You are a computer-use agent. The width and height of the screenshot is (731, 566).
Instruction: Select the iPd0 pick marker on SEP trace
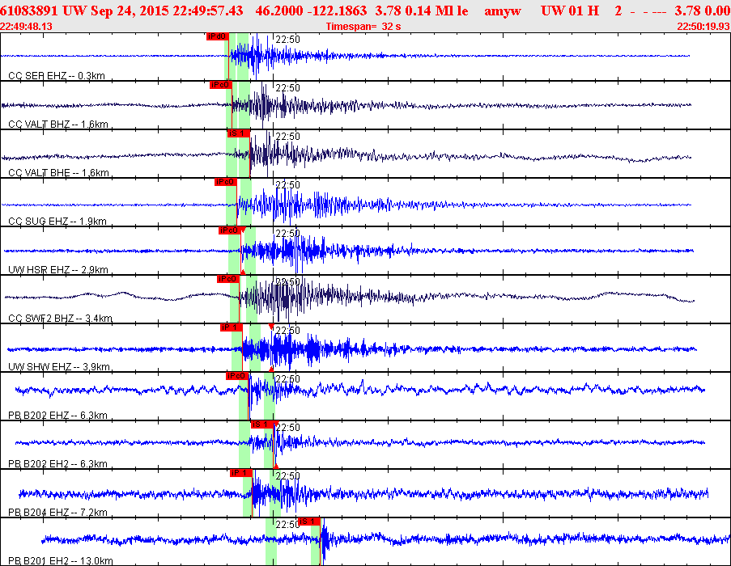pyautogui.click(x=217, y=36)
